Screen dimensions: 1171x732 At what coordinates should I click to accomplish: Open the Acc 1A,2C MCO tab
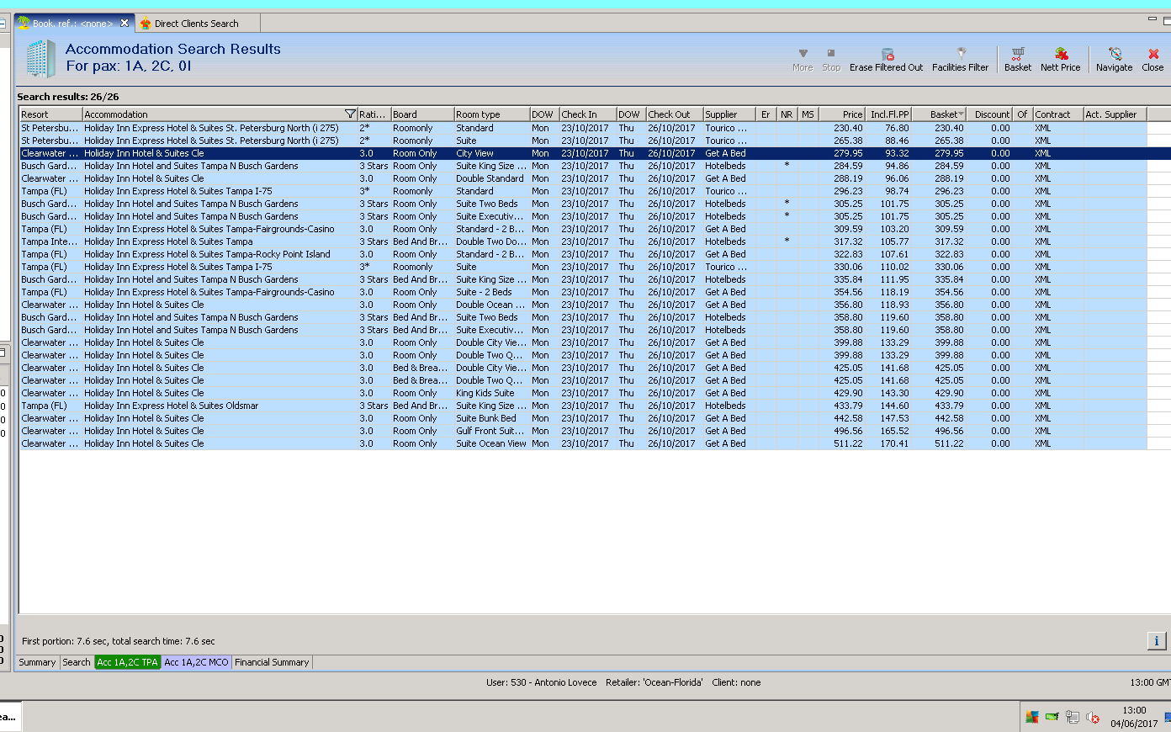pyautogui.click(x=196, y=662)
